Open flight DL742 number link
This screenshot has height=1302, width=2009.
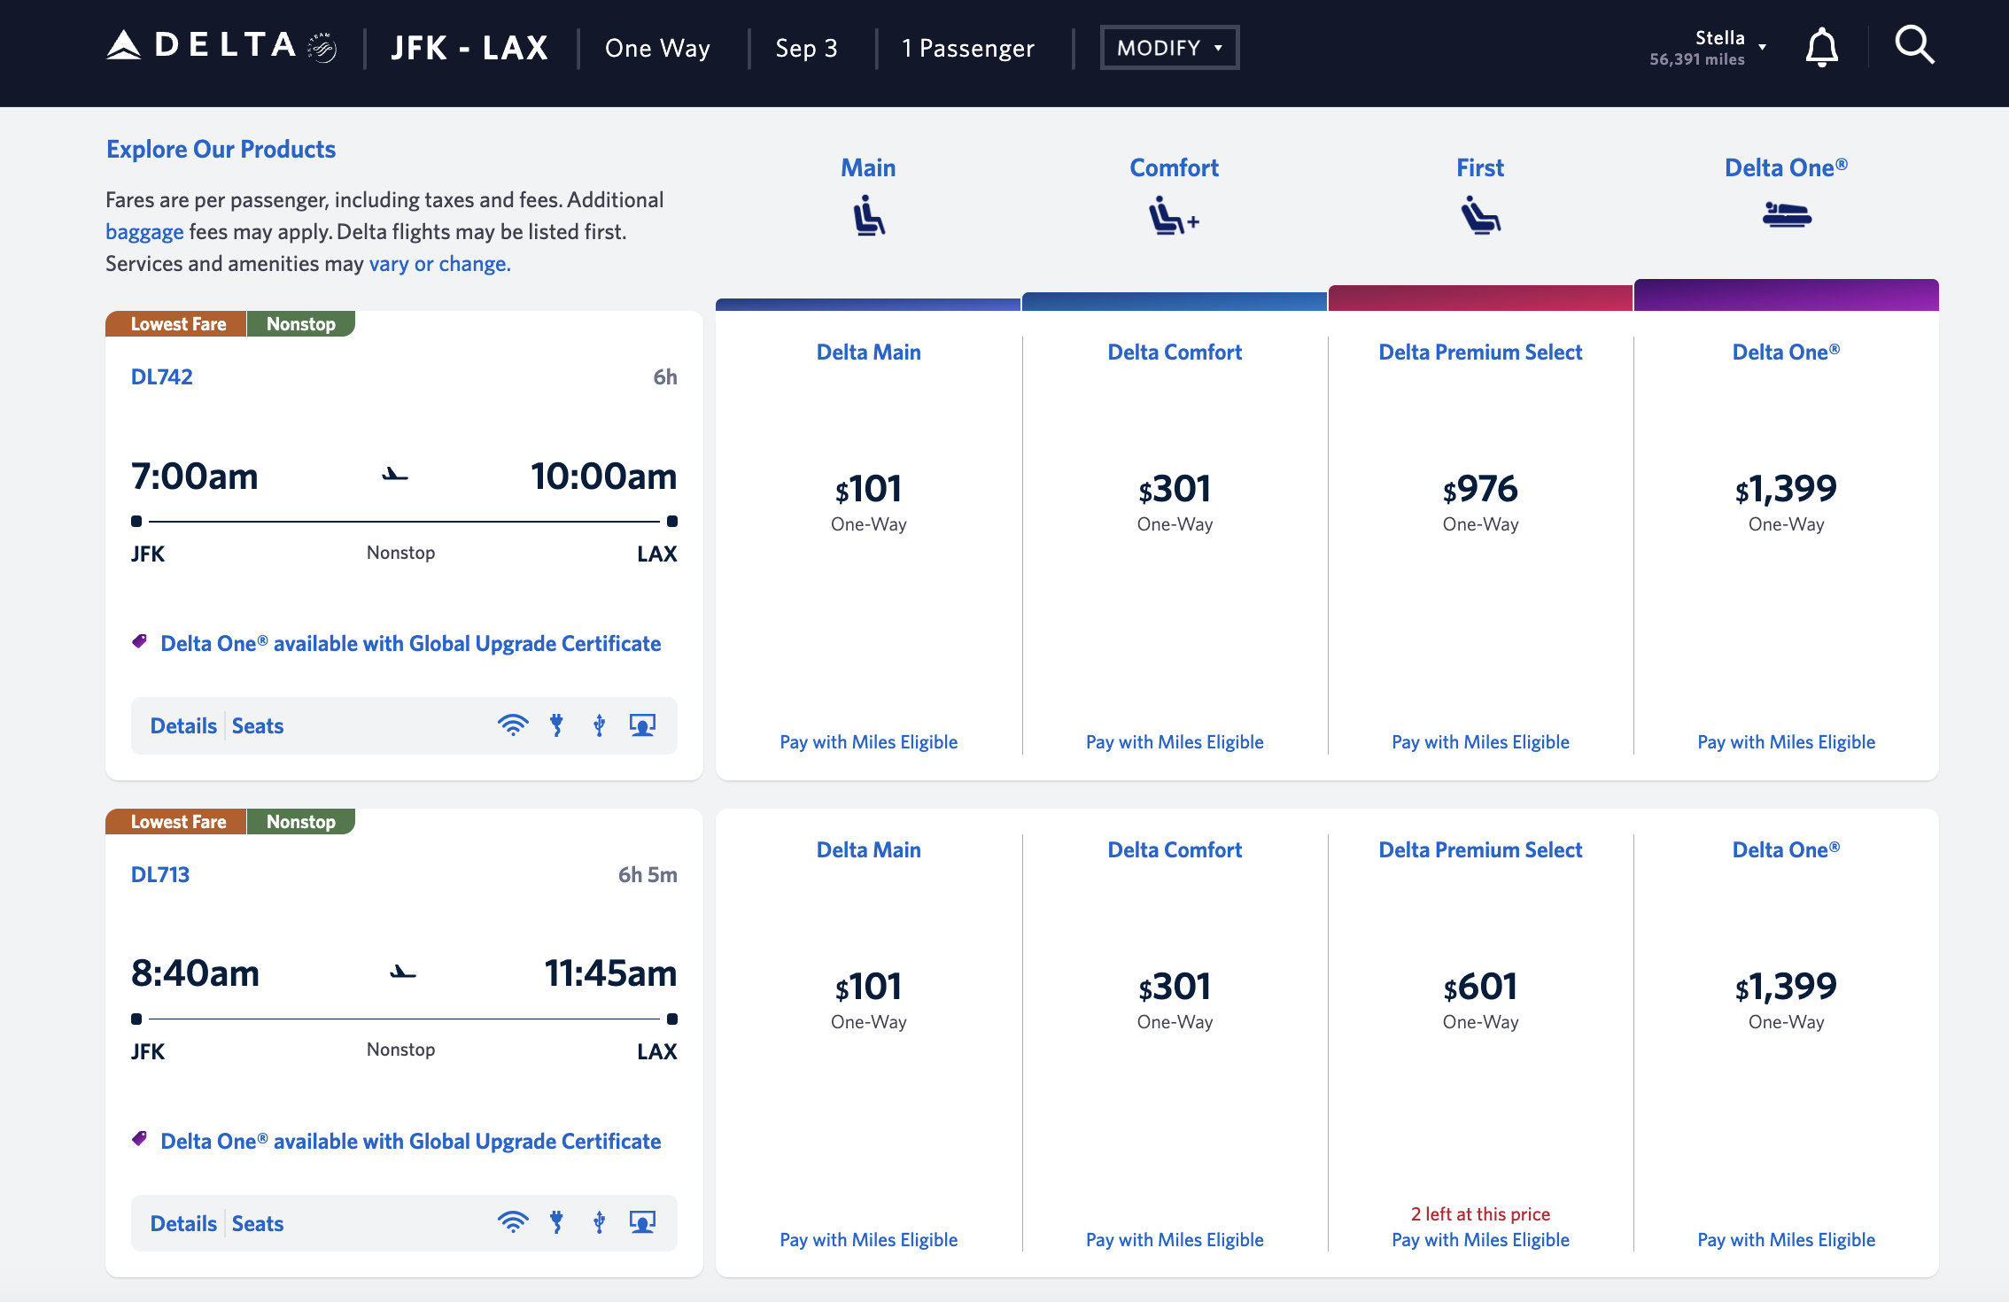(161, 376)
